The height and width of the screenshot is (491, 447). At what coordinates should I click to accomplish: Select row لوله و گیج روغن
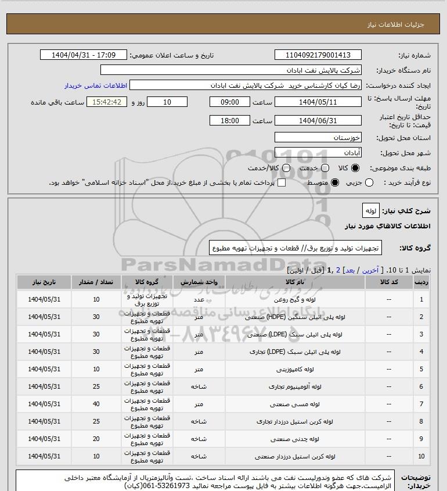223,299
